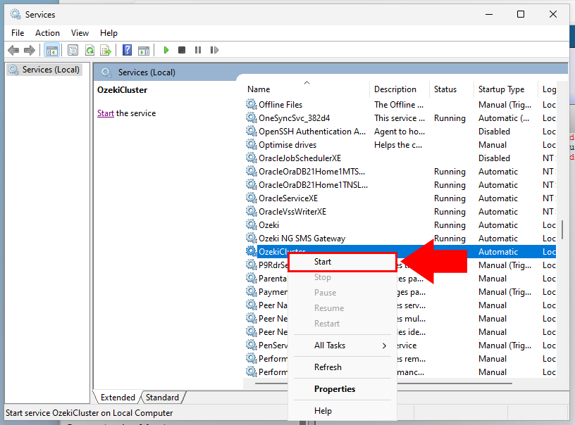Open the File menu

pyautogui.click(x=18, y=33)
